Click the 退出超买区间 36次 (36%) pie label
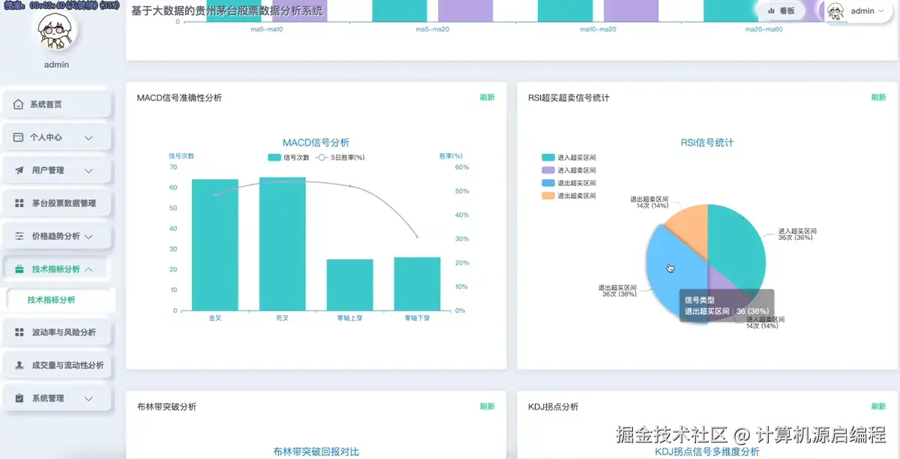The height and width of the screenshot is (459, 900). 618,291
